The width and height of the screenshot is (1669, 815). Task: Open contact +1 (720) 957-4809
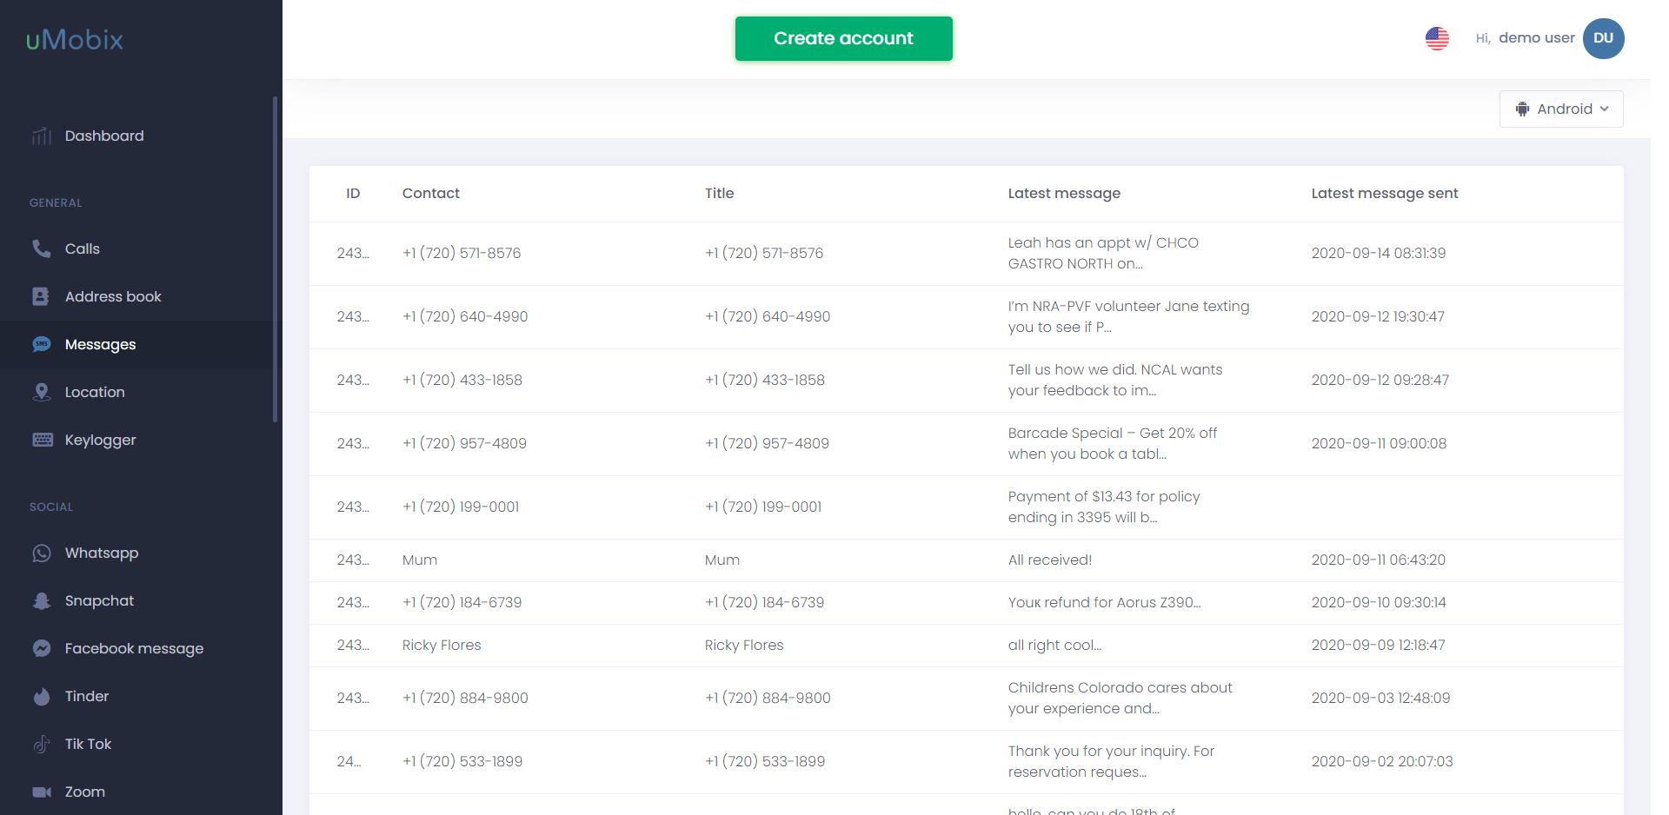(x=464, y=443)
